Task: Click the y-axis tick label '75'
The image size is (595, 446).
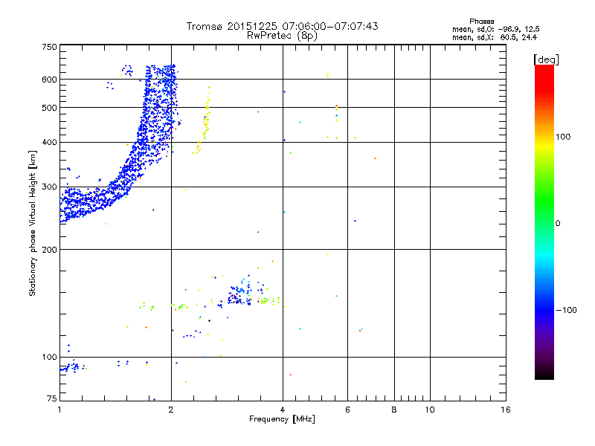Action: point(52,398)
